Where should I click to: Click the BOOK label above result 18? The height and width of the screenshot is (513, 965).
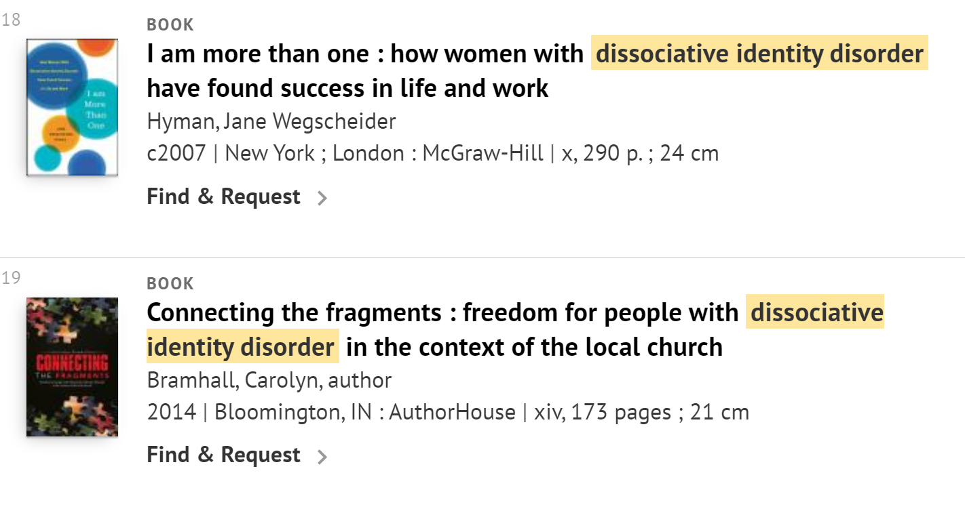pos(170,25)
